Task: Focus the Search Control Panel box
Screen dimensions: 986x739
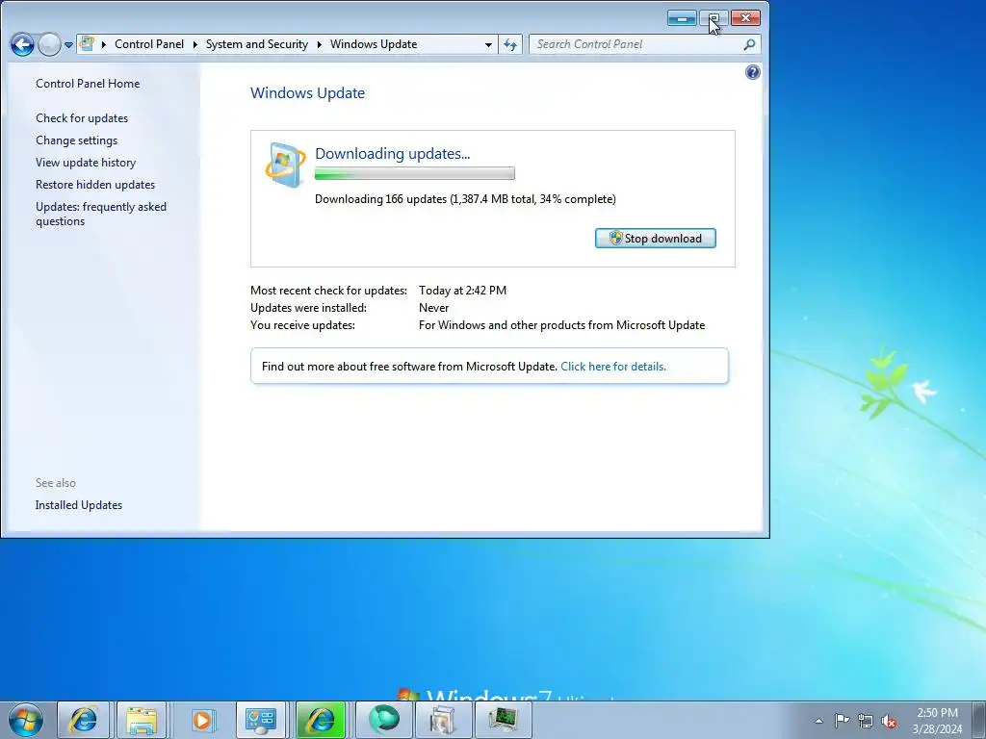Action: (x=636, y=44)
